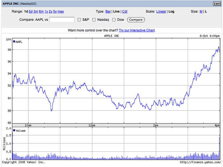Click the 98 price axis label
Viewport: 223px width, 167px height.
coord(9,50)
